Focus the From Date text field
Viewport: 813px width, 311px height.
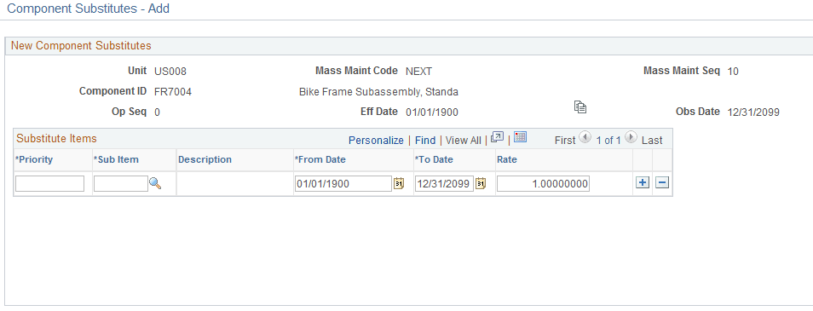[343, 183]
